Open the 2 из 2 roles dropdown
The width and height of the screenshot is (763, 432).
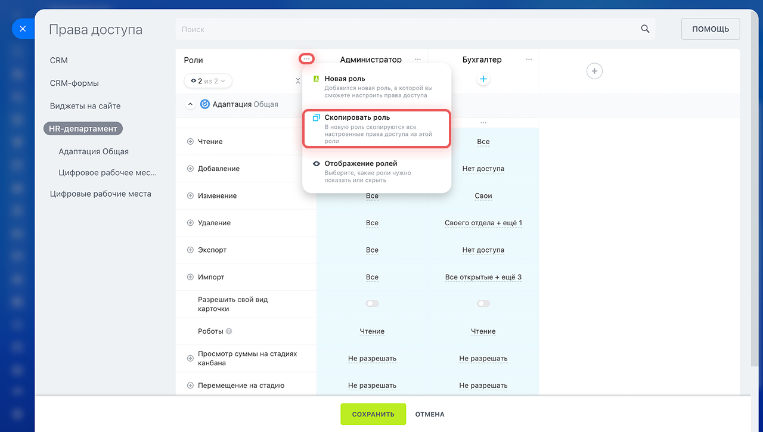(x=208, y=80)
